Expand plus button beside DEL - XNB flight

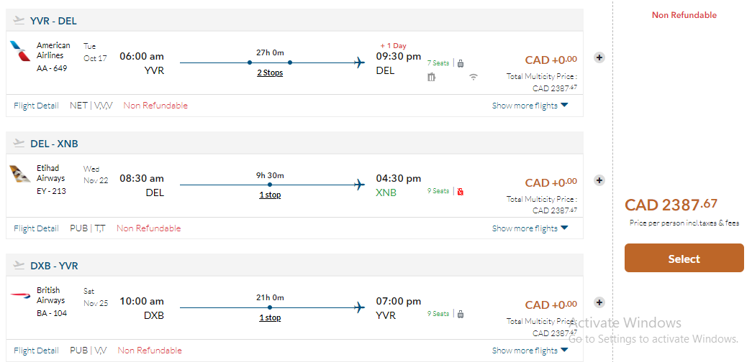[x=599, y=180]
